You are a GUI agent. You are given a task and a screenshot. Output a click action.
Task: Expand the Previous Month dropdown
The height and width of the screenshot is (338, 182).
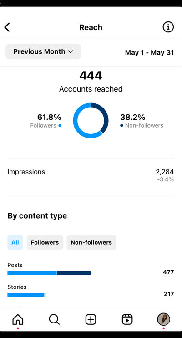pos(43,51)
